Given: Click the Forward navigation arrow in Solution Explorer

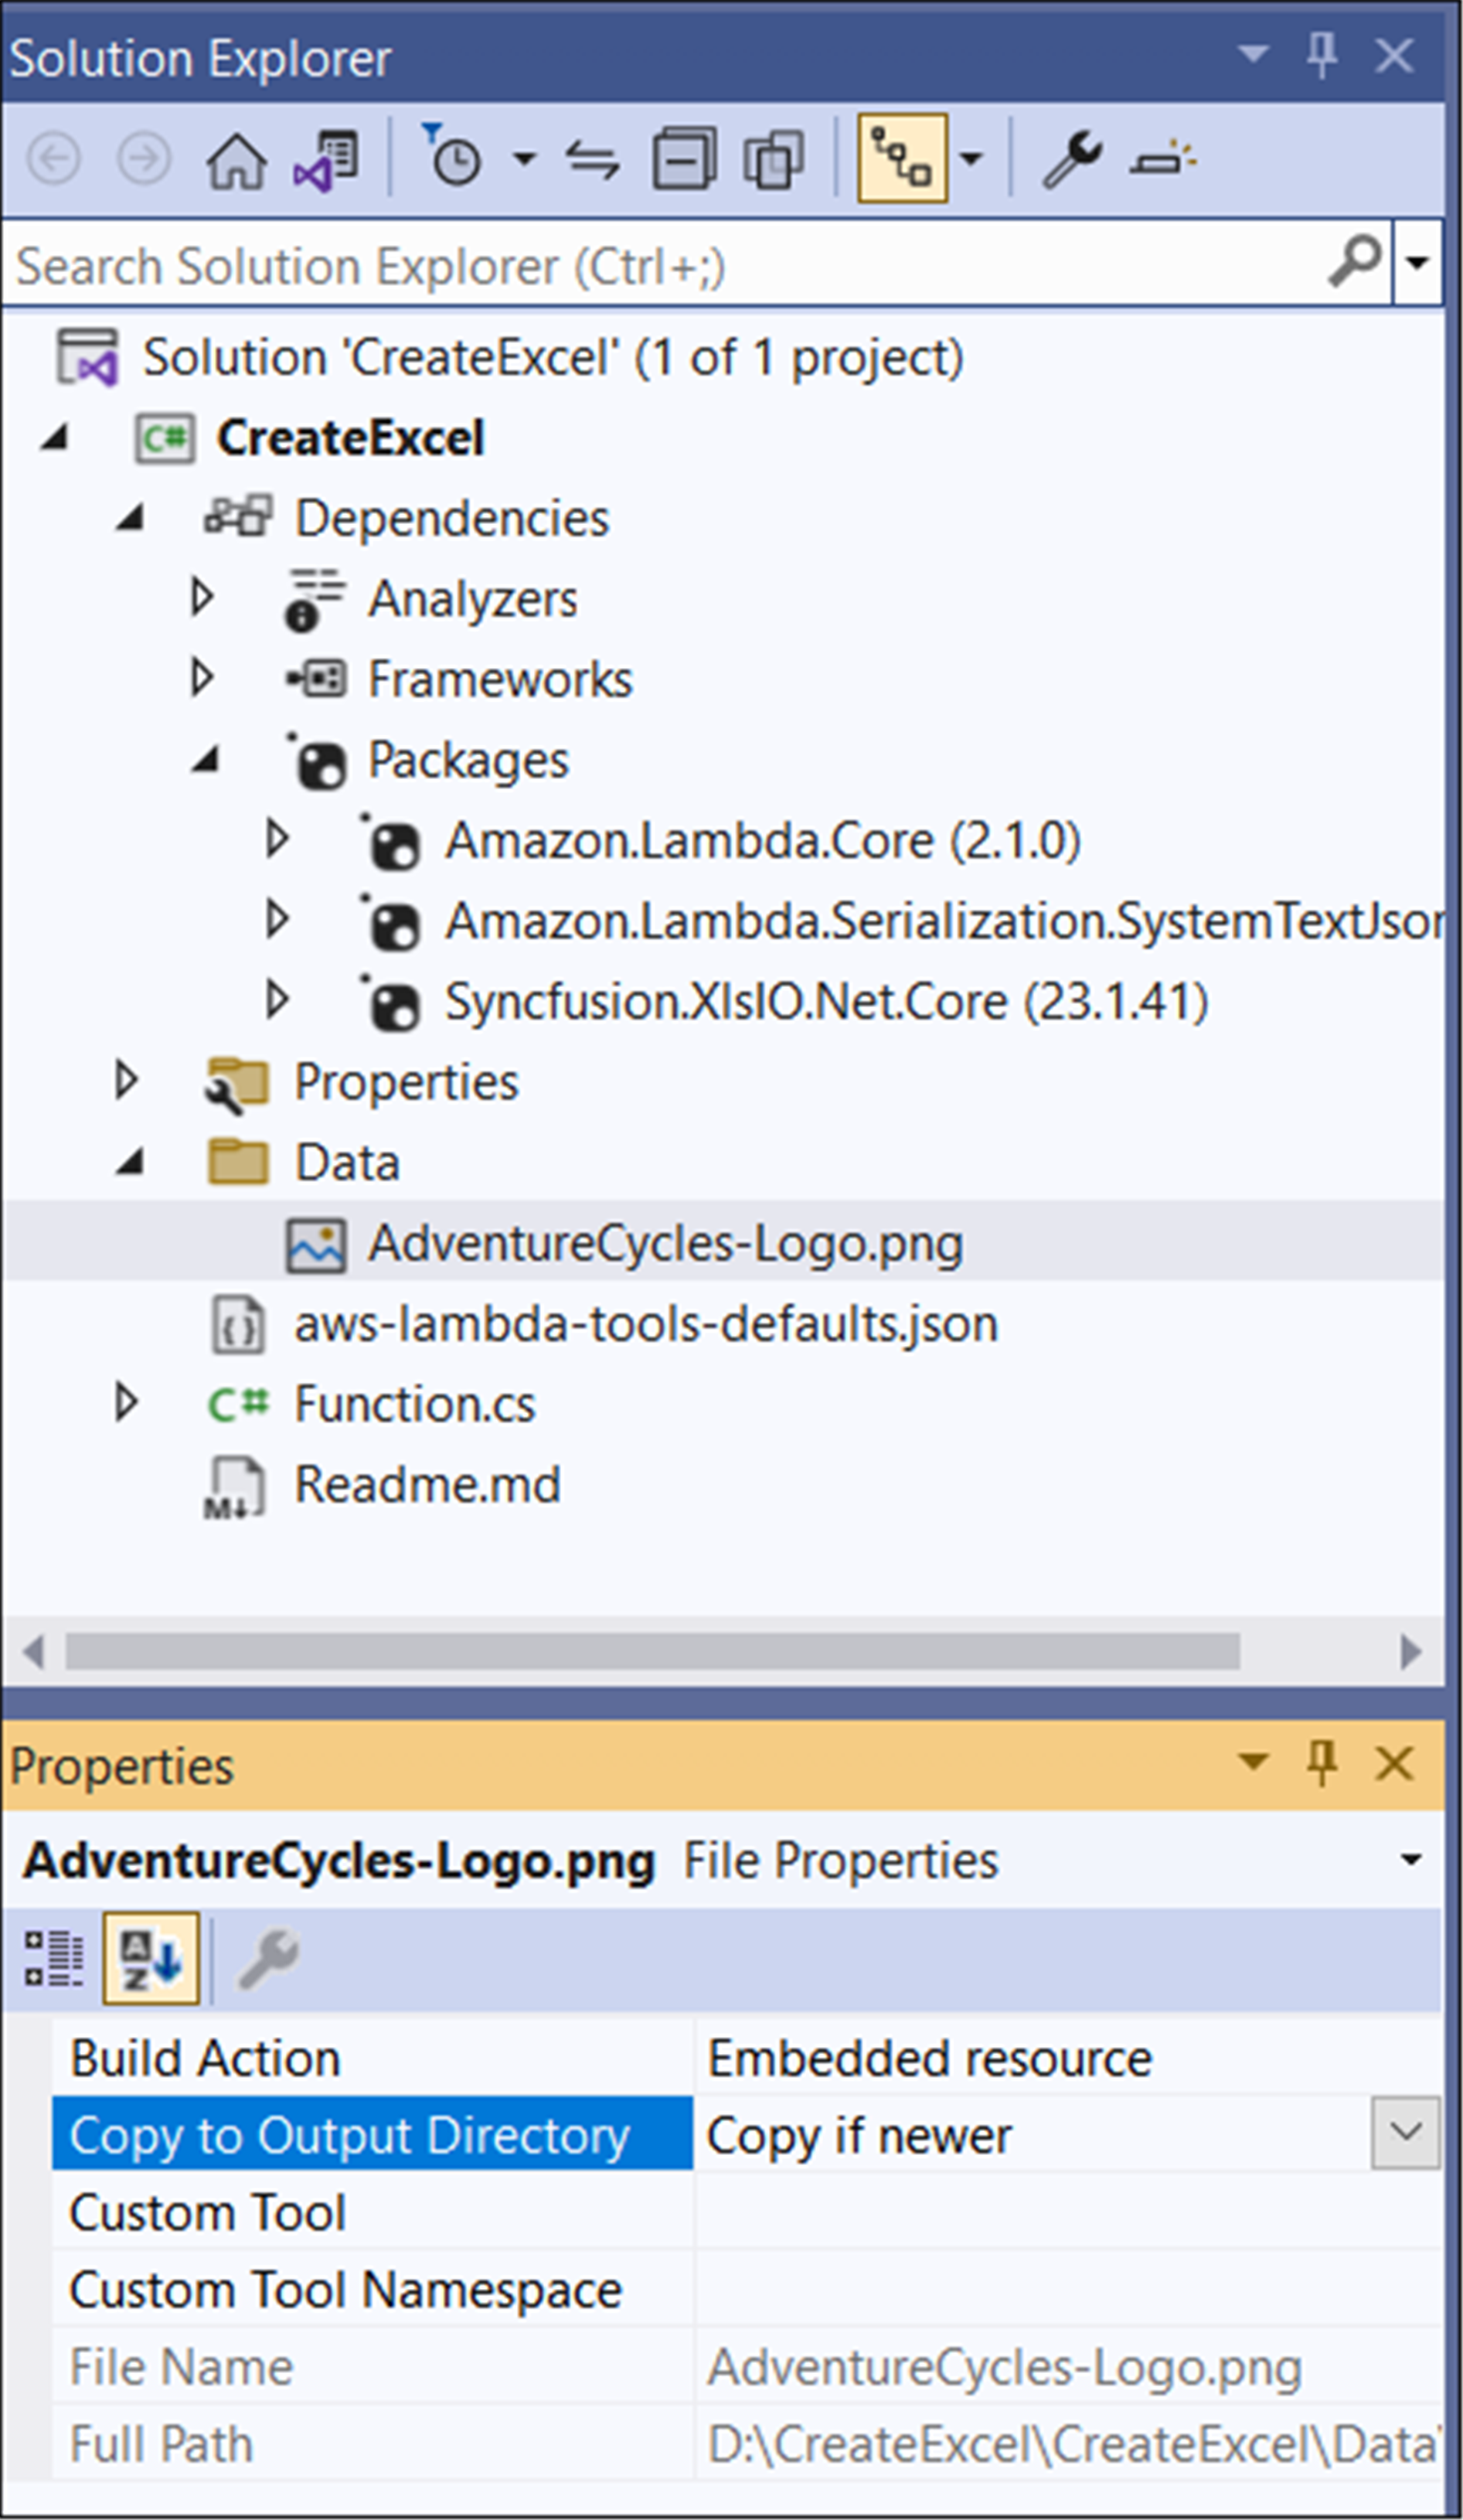Looking at the screenshot, I should [x=144, y=159].
